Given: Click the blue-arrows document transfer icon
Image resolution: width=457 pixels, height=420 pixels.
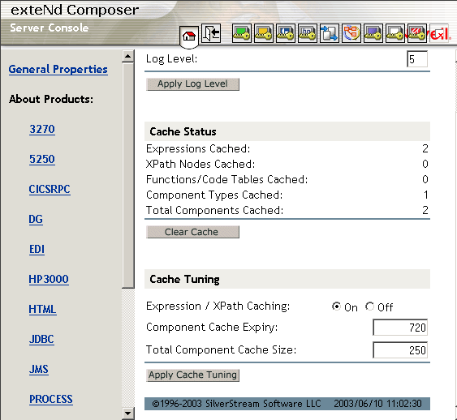Looking at the screenshot, I should (330, 33).
